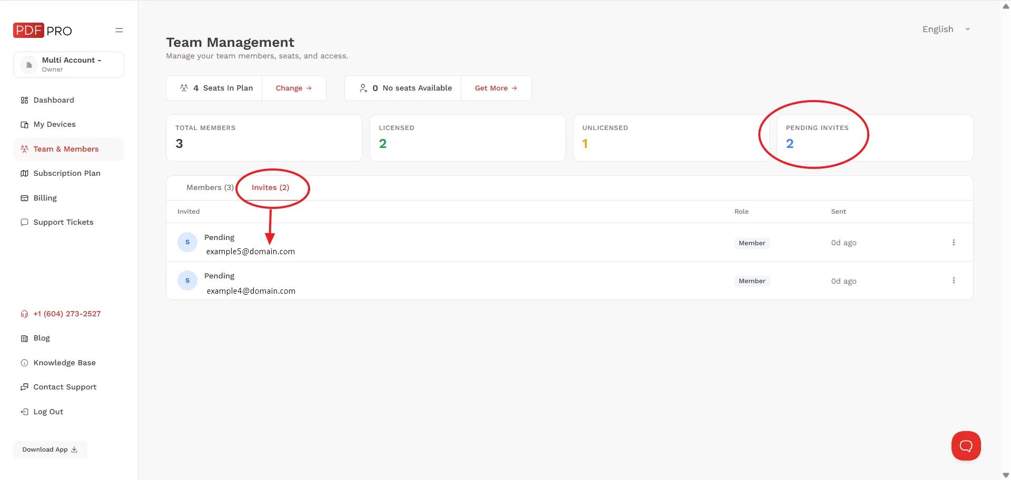Click the My Devices icon
Image resolution: width=1011 pixels, height=480 pixels.
(24, 125)
